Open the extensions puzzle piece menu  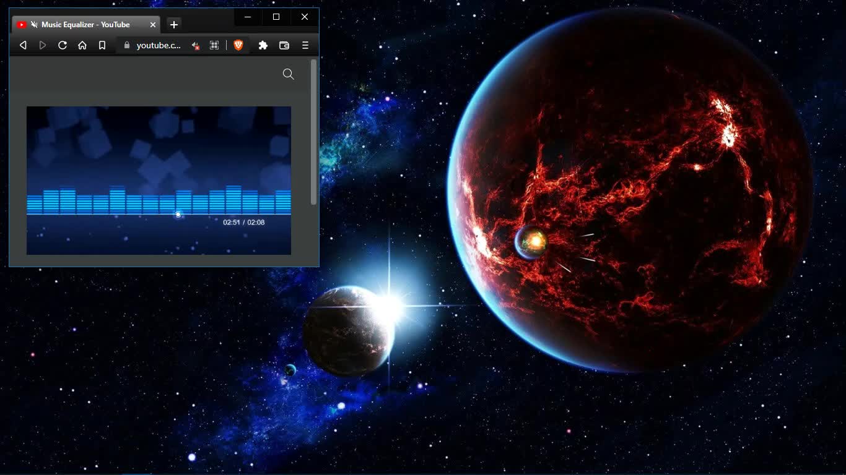tap(263, 45)
